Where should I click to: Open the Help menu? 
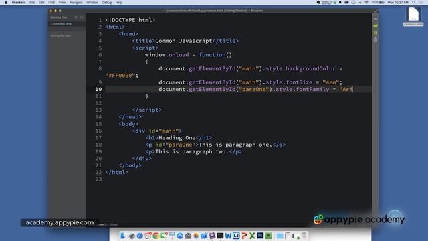click(119, 3)
